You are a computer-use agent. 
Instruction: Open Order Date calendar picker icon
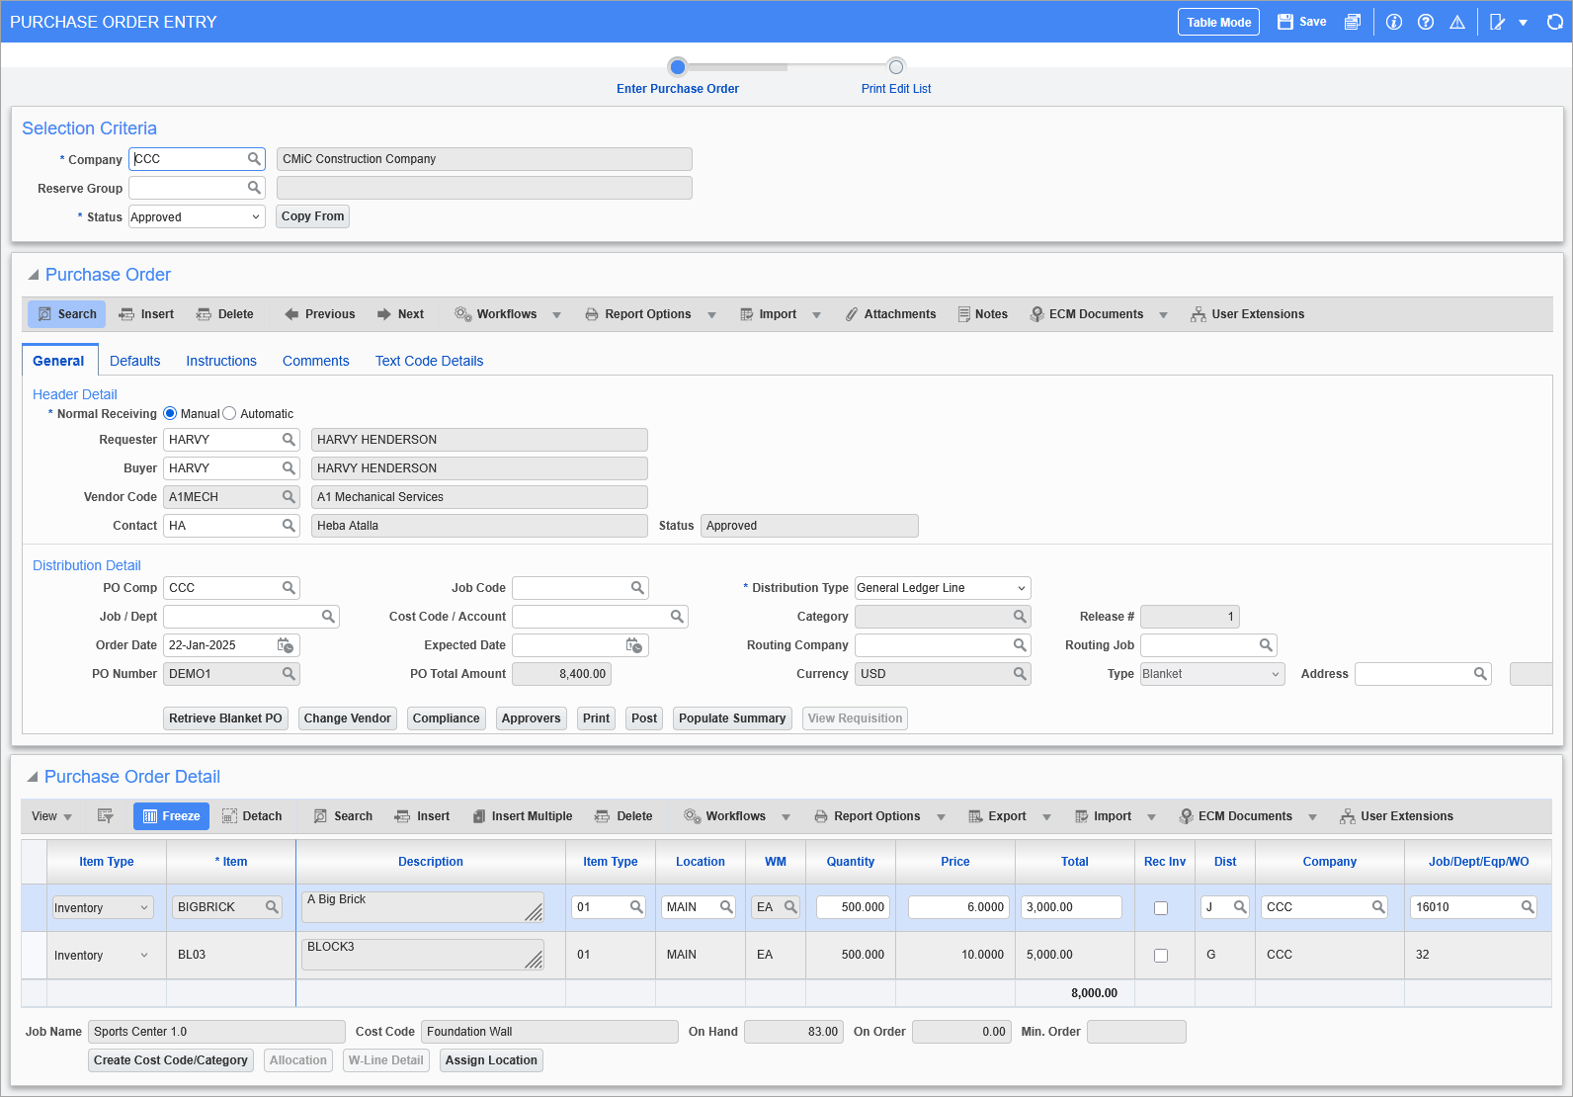(285, 645)
